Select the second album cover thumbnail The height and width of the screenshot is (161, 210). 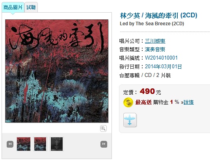(40, 144)
